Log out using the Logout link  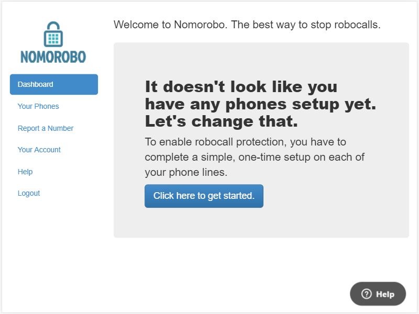[x=29, y=193]
